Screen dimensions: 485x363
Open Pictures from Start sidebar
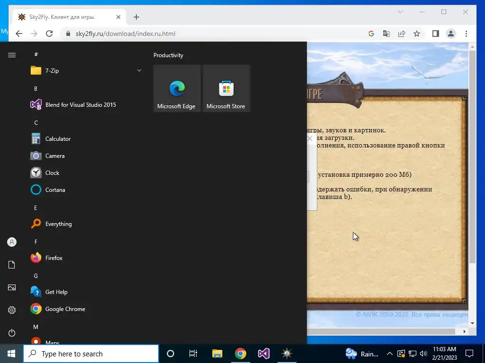[12, 287]
